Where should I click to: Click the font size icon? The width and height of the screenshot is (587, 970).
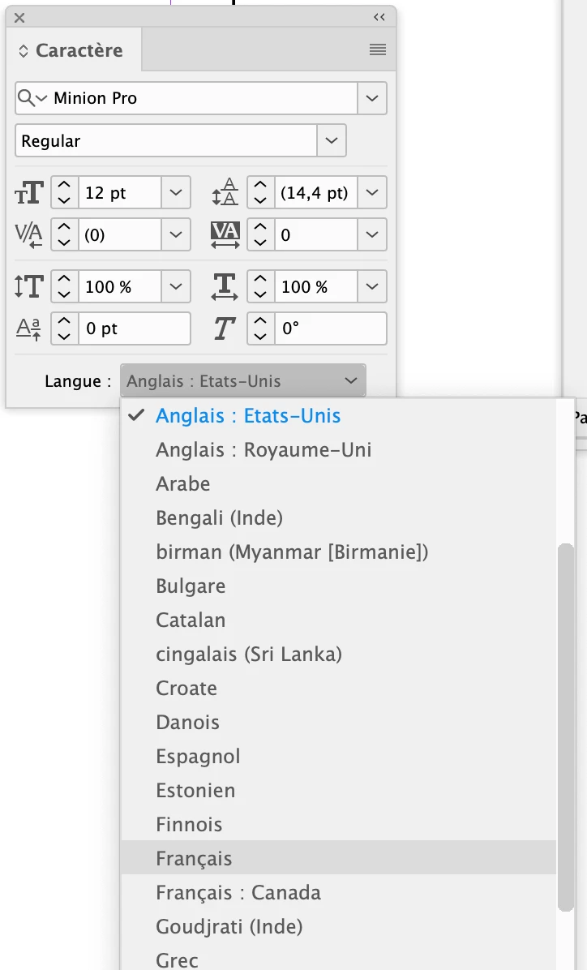tap(29, 192)
